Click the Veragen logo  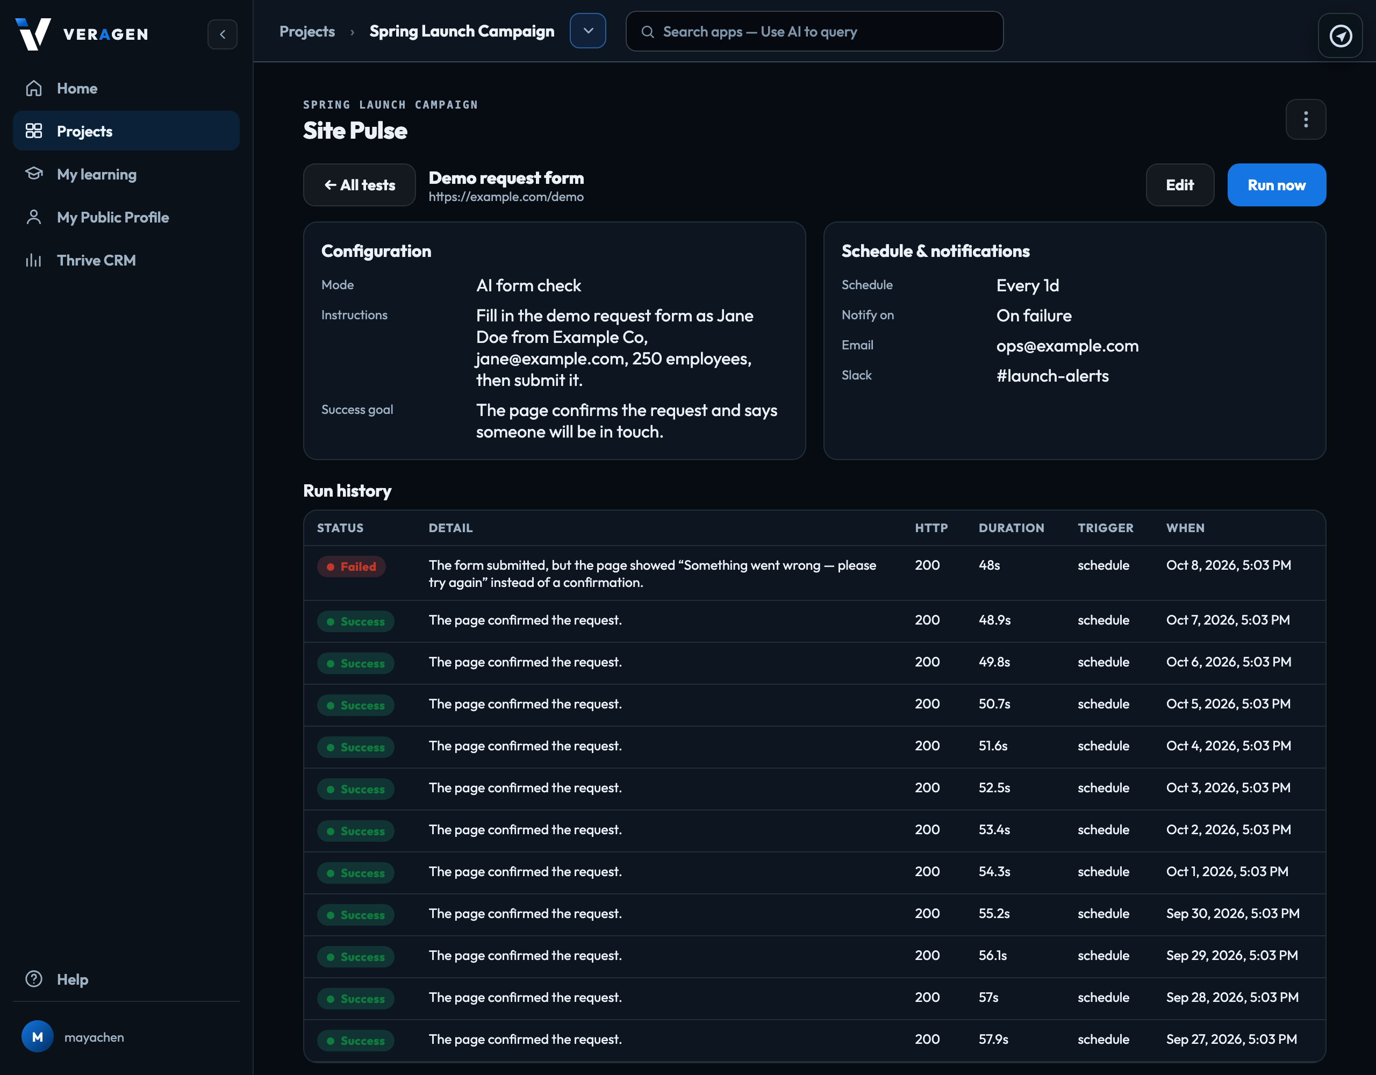tap(82, 34)
